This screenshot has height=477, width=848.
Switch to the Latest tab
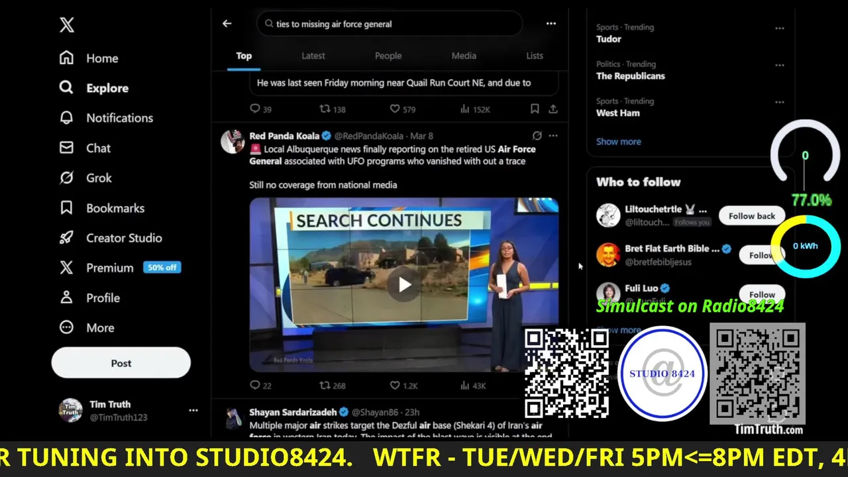tap(313, 56)
